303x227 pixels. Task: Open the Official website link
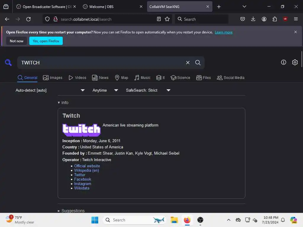click(87, 166)
